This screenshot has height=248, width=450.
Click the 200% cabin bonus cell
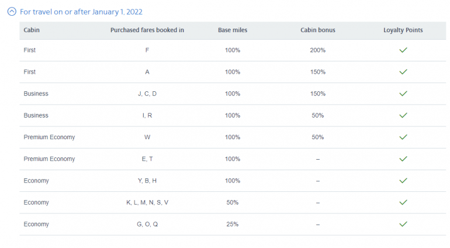(317, 50)
